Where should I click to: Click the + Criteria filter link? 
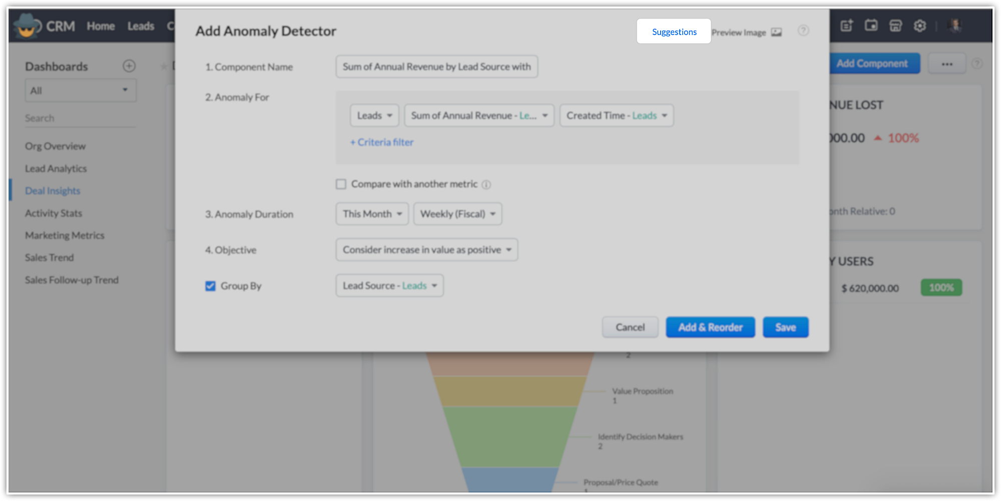pos(382,142)
